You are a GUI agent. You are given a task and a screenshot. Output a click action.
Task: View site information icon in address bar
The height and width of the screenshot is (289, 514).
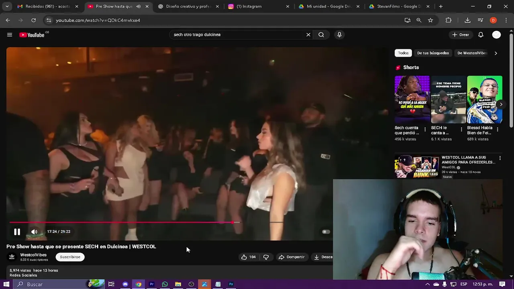[x=49, y=20]
